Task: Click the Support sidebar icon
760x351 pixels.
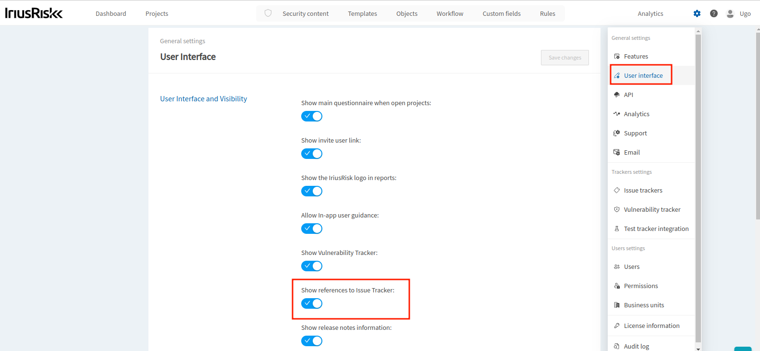Action: point(617,133)
